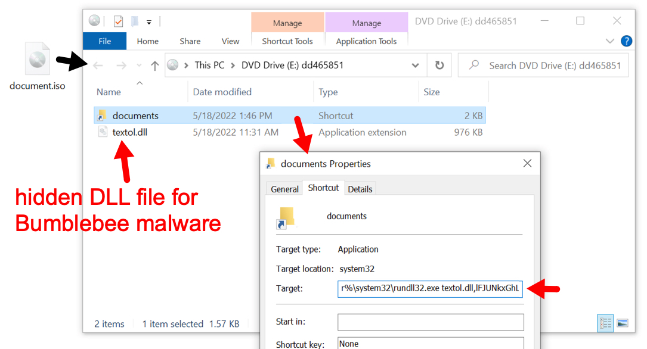The width and height of the screenshot is (647, 349).
Task: Go back with the back arrow
Action: 98,66
